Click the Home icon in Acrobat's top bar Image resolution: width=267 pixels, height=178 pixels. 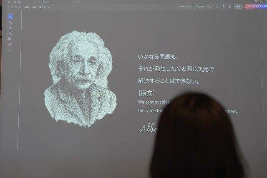pos(9,2)
